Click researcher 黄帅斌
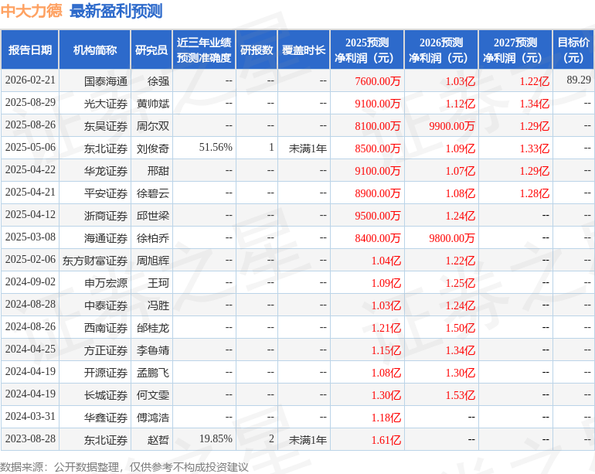This screenshot has height=474, width=595. click(153, 104)
